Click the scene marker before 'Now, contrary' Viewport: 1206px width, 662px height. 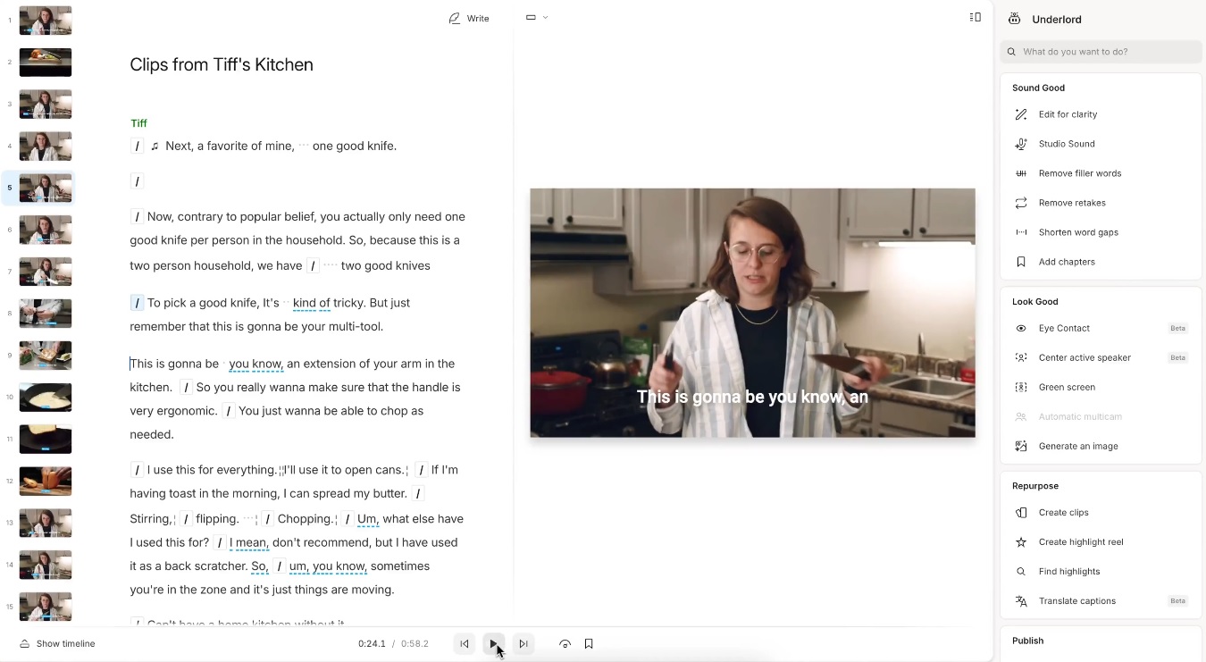(x=137, y=216)
